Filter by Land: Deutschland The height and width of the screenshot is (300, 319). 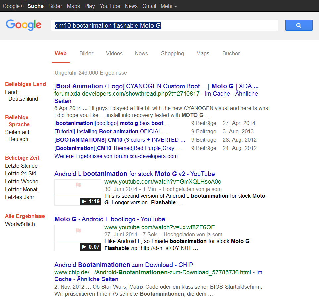(x=22, y=96)
